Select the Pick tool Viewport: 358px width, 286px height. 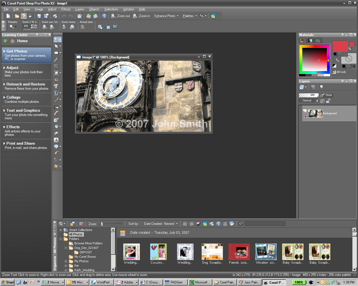pos(57,46)
